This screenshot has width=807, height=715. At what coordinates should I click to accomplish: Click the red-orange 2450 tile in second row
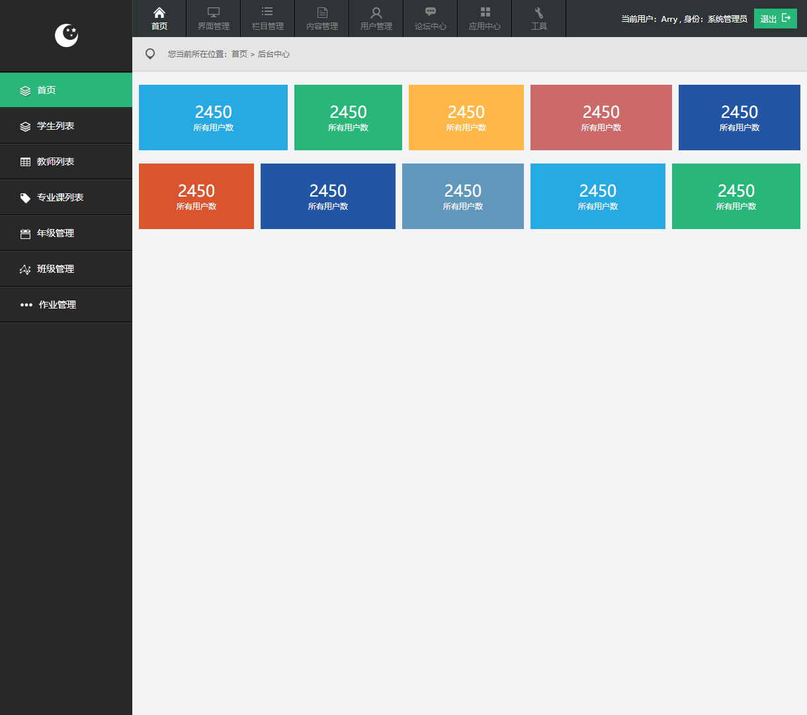point(196,196)
